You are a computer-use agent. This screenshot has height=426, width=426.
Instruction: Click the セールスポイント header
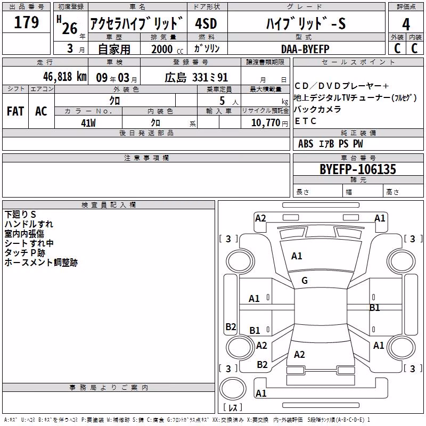pyautogui.click(x=358, y=62)
